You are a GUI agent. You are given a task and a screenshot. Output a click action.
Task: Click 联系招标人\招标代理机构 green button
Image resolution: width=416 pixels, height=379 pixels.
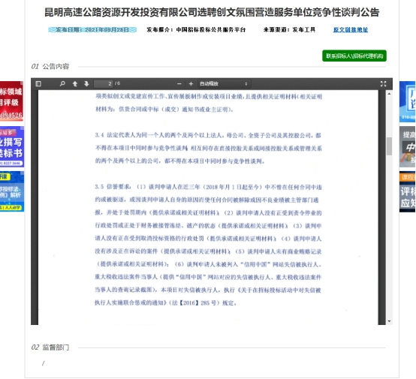354,56
